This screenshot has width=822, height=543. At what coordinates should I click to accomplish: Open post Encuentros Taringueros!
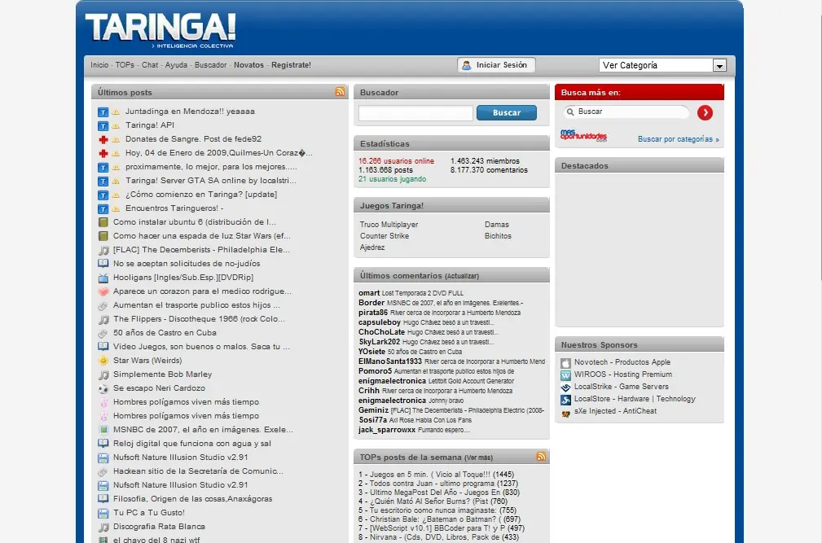tap(174, 208)
